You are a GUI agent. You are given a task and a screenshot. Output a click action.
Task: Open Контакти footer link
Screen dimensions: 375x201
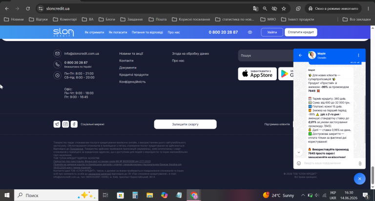click(126, 61)
